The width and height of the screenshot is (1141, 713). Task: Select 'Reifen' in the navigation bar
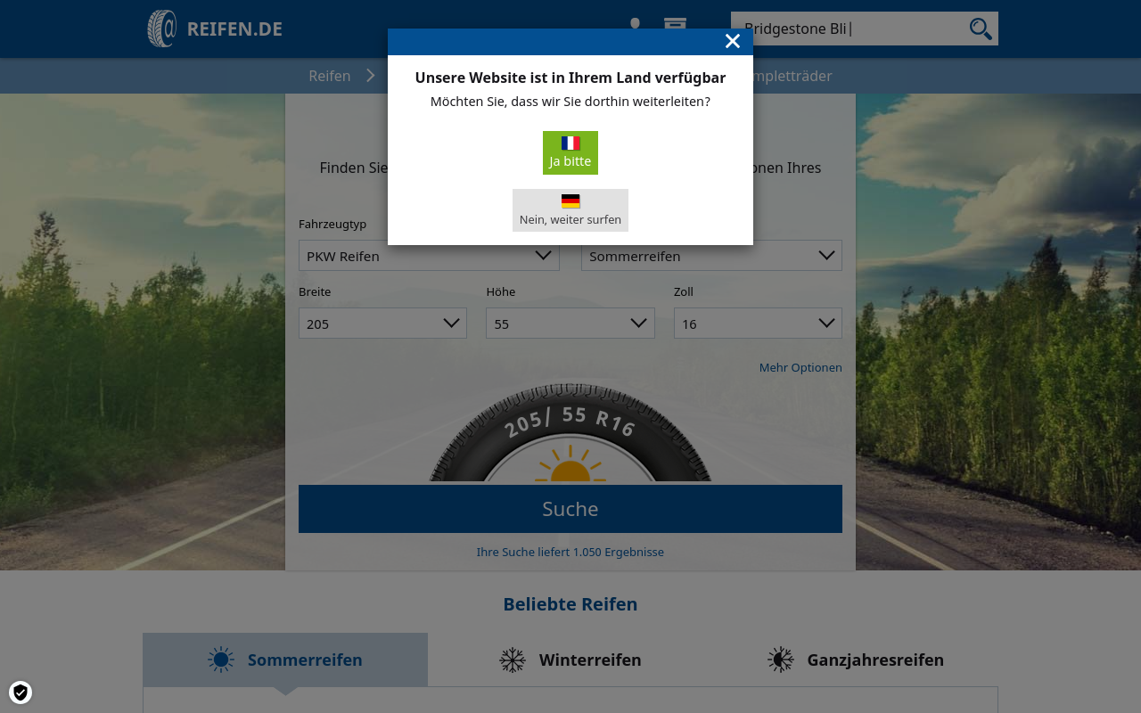click(330, 76)
